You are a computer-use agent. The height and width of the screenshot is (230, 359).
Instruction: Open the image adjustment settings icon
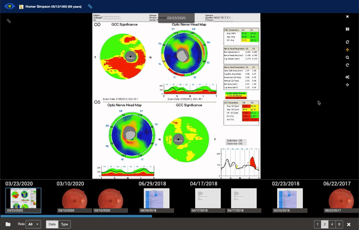(347, 77)
